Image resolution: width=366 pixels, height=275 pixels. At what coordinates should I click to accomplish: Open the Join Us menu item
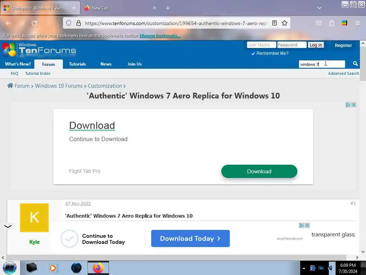[x=135, y=64]
